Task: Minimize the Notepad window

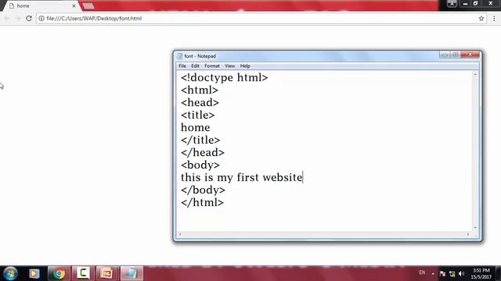Action: (x=445, y=55)
